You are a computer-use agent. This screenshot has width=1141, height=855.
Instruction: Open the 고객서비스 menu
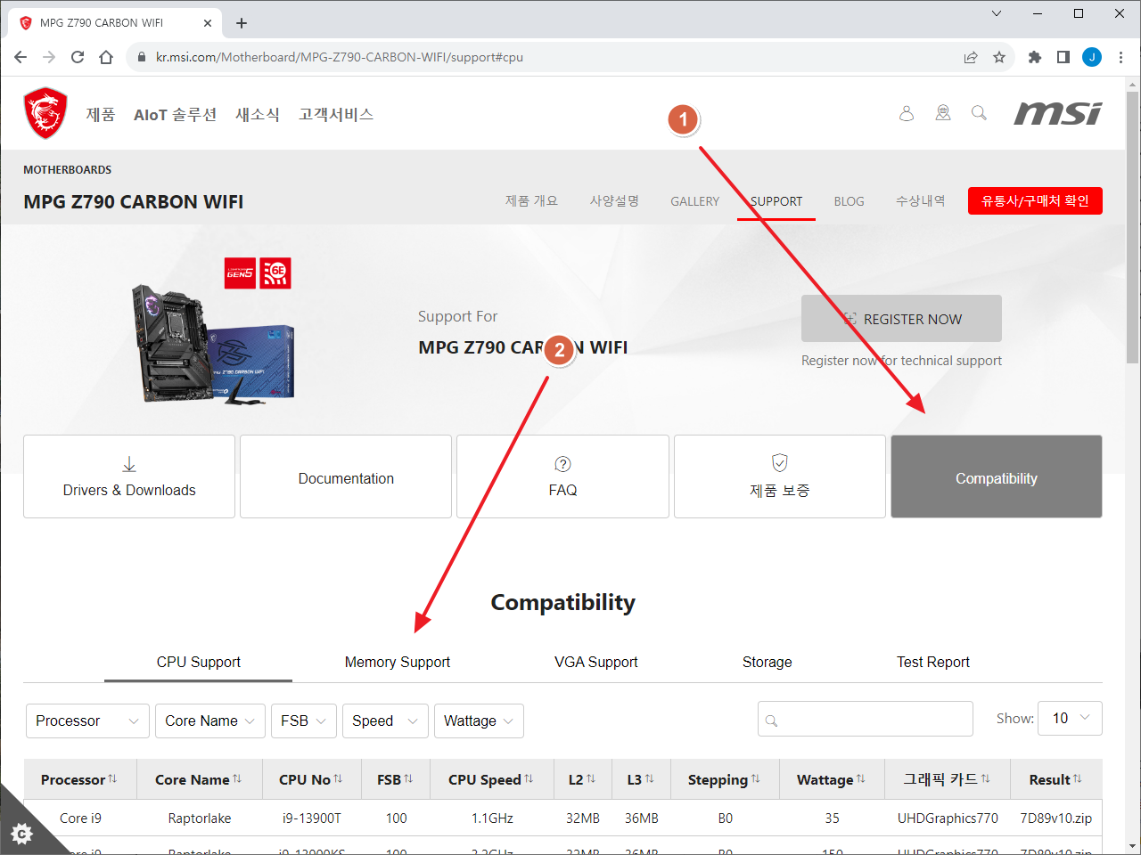[x=336, y=114]
